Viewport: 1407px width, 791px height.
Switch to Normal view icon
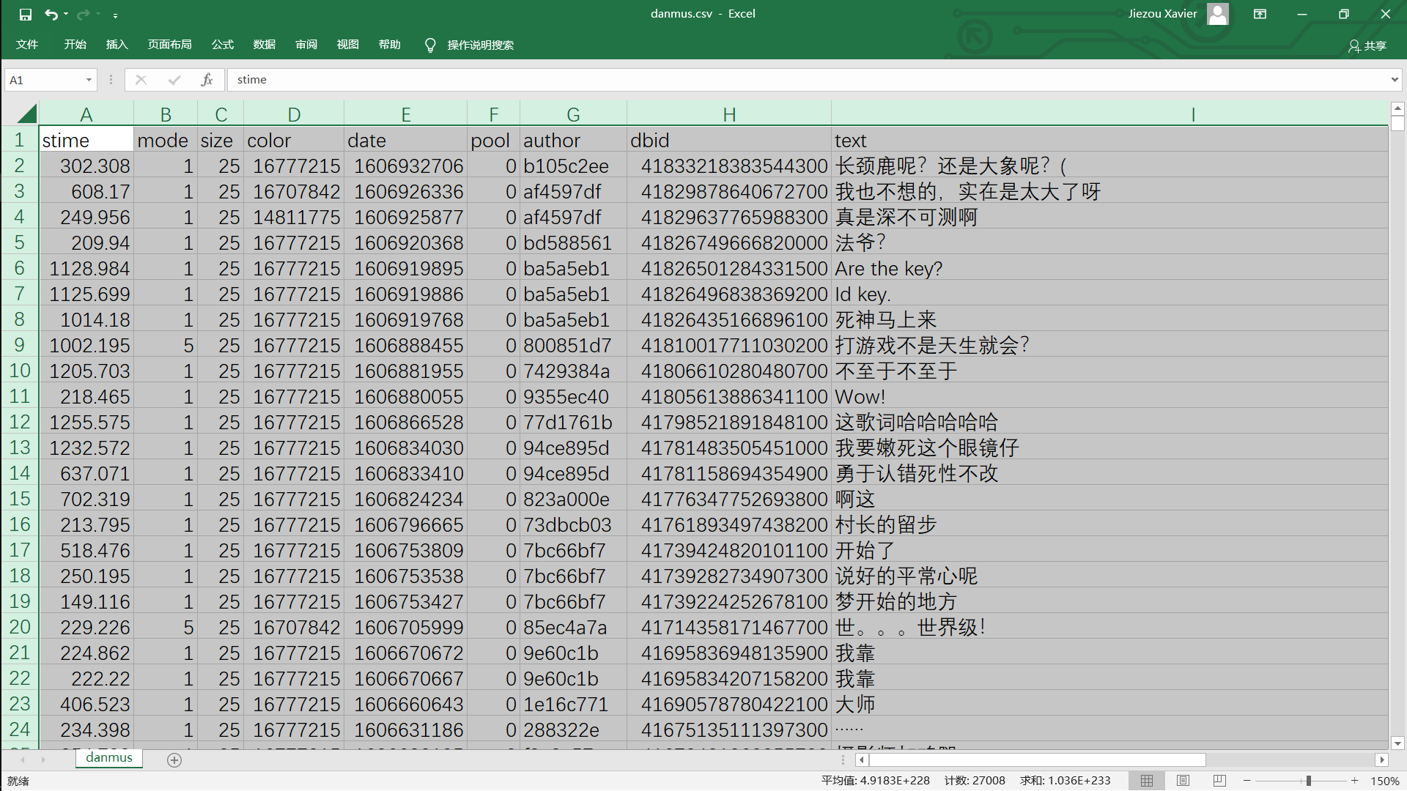[1147, 781]
